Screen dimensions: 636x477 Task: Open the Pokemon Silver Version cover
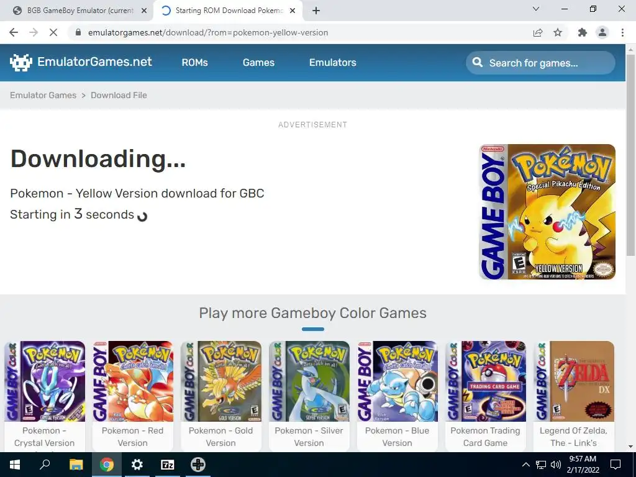pyautogui.click(x=309, y=381)
